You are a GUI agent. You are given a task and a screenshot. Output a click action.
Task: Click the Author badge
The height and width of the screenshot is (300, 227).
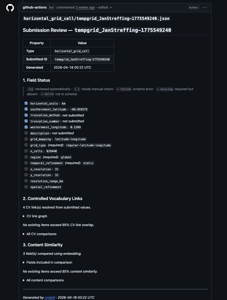click(x=193, y=7)
